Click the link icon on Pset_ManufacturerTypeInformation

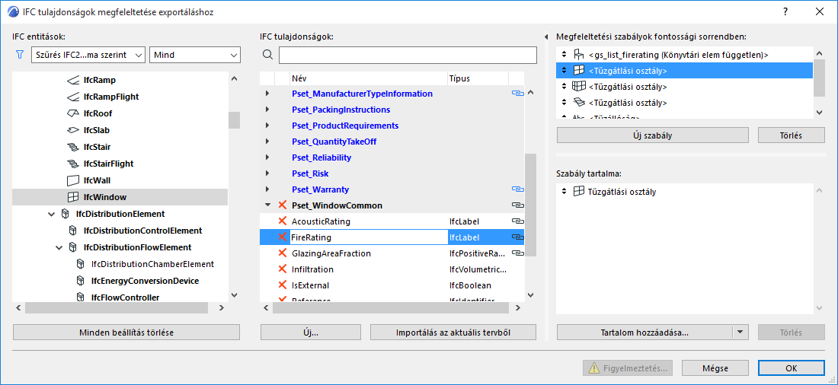point(517,94)
